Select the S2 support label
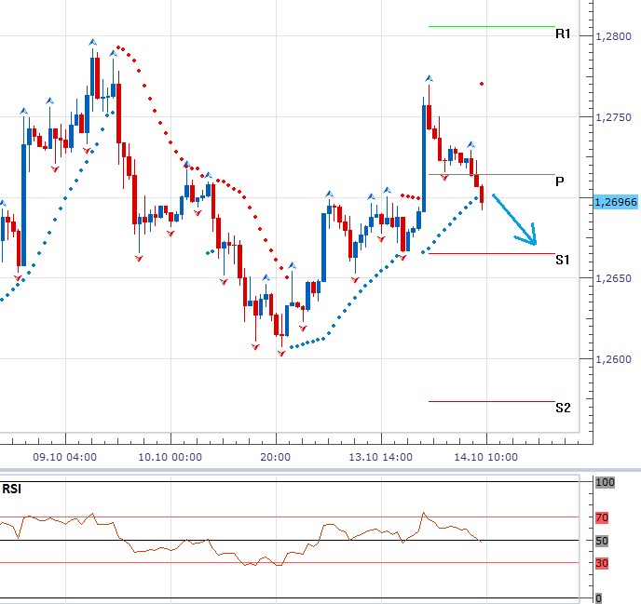The width and height of the screenshot is (641, 604). [x=563, y=408]
